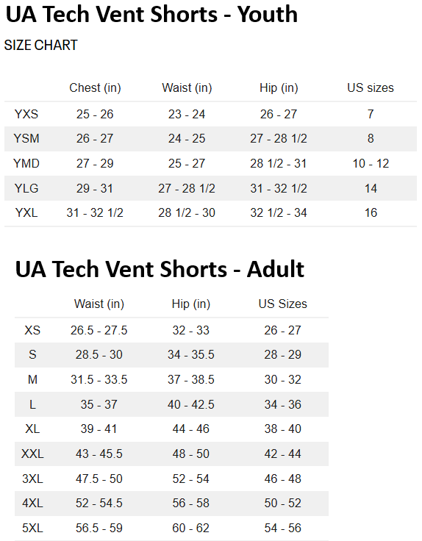This screenshot has height=541, width=422.
Task: Select the SIZE CHART label
Action: click(40, 45)
